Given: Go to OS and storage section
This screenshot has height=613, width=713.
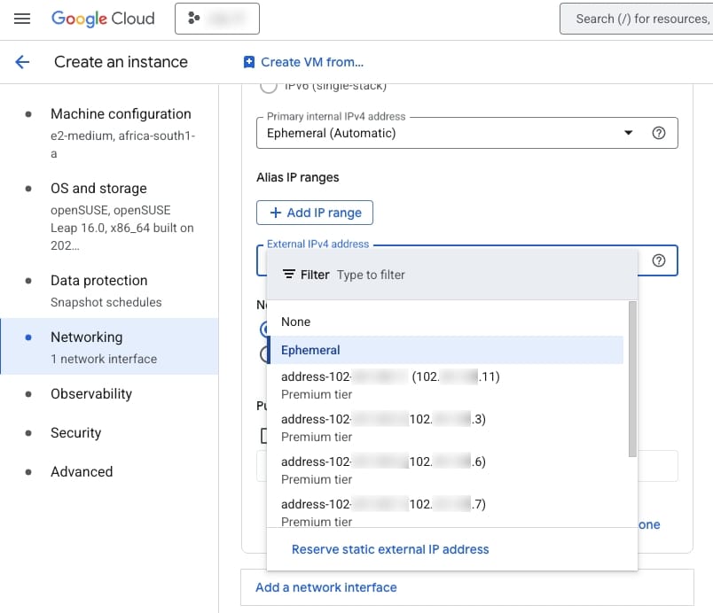Looking at the screenshot, I should point(98,189).
